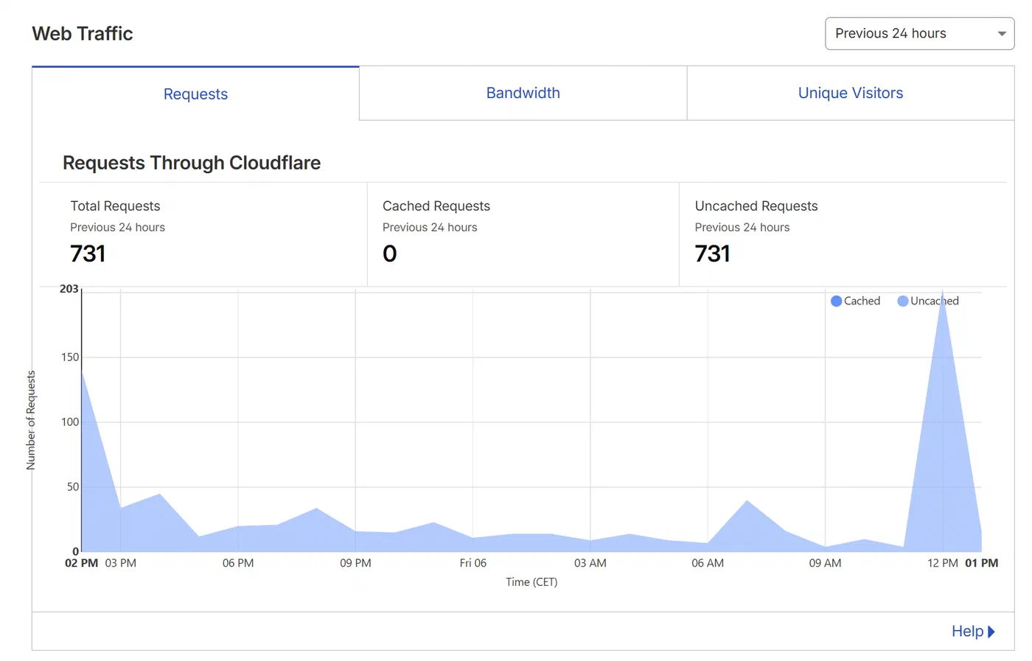Click the 09 PM x-axis label
This screenshot has height=661, width=1032.
355,563
